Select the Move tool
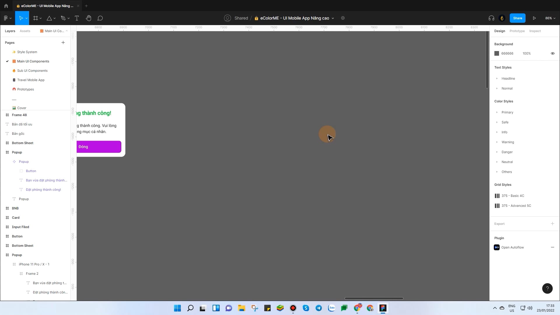 click(x=21, y=18)
